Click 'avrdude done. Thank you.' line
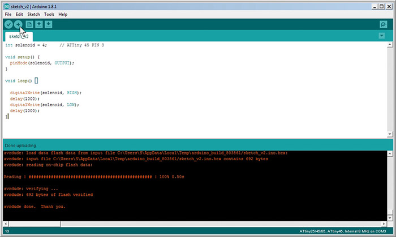 (35, 207)
